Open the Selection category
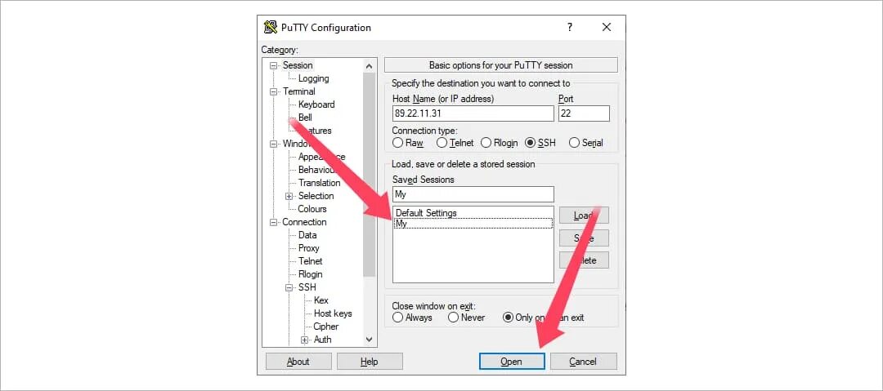This screenshot has height=391, width=883. tap(316, 196)
